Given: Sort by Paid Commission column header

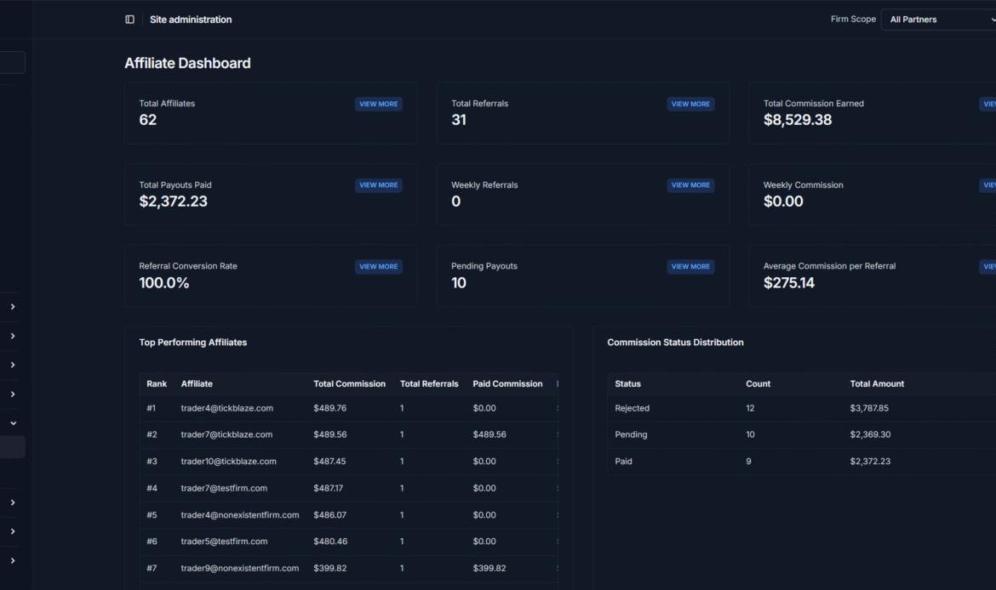Looking at the screenshot, I should 507,384.
